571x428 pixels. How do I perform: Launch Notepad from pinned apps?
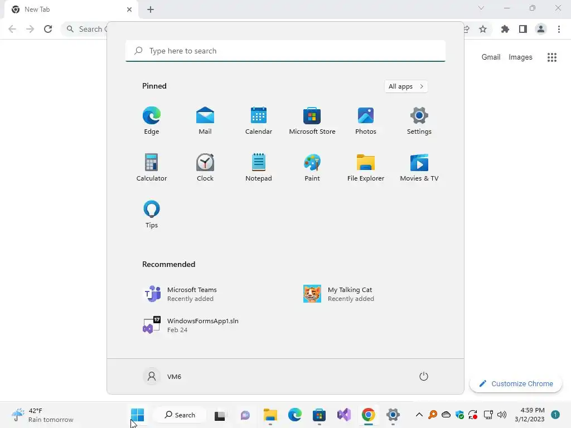(x=259, y=167)
